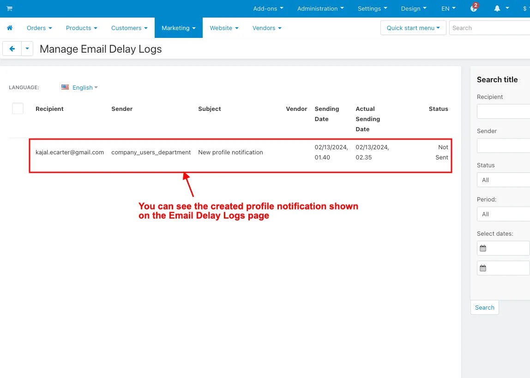530x378 pixels.
Task: Open the Website menu
Action: click(x=224, y=28)
